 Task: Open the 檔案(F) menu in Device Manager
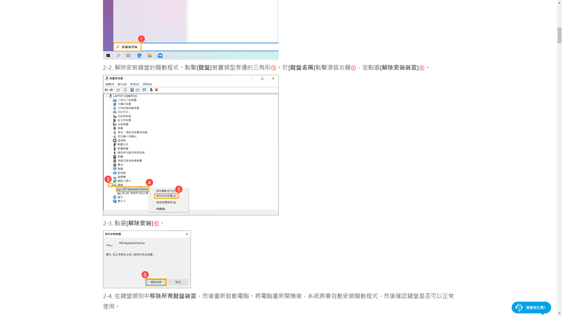click(109, 84)
